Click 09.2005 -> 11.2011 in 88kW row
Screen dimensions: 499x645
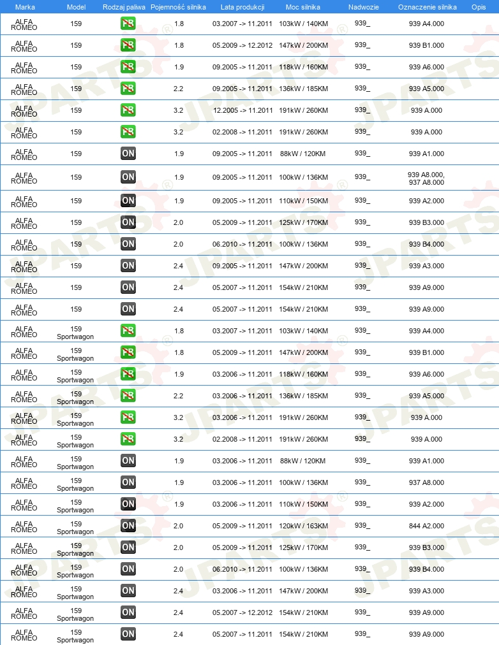click(x=242, y=154)
